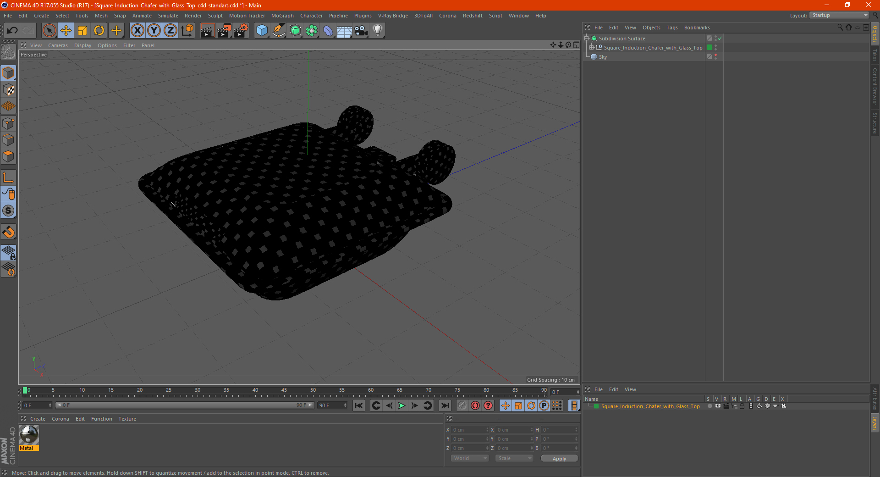Add a Light object with the bulb icon
This screenshot has width=880, height=477.
377,31
